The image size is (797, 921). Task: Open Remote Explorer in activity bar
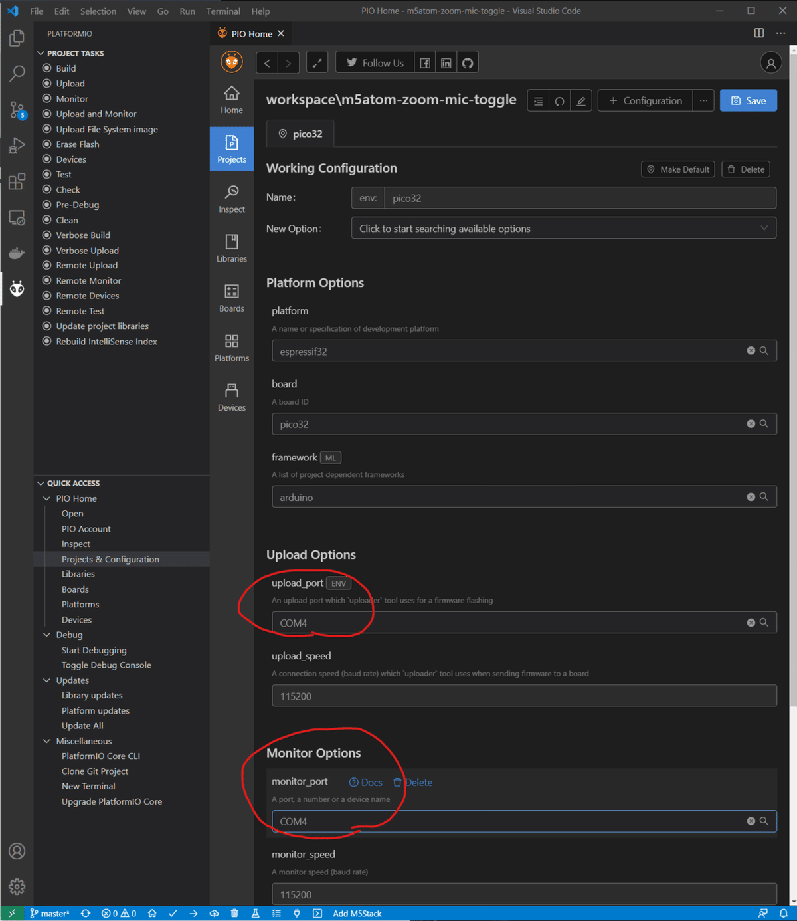point(17,217)
